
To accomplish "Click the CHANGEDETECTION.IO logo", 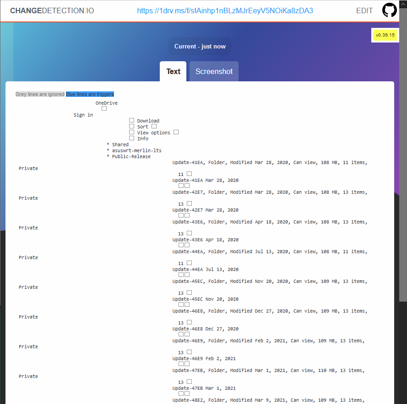I will point(52,11).
